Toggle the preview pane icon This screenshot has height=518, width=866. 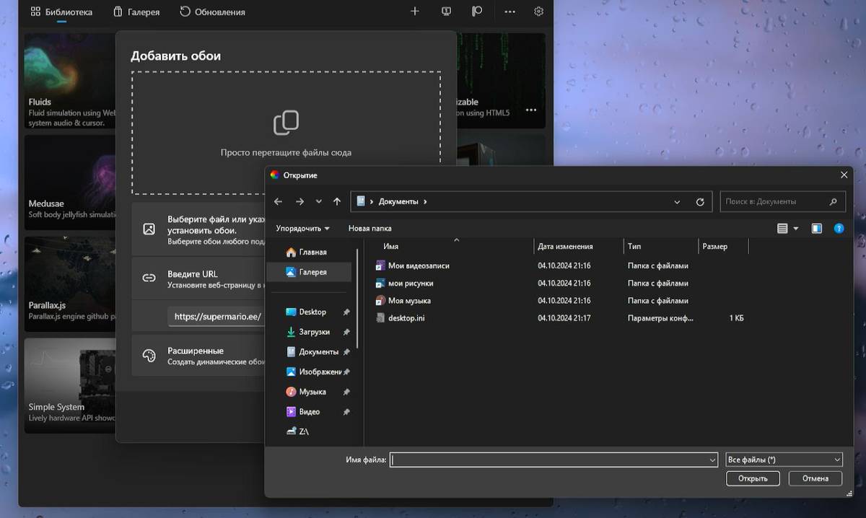coord(817,229)
